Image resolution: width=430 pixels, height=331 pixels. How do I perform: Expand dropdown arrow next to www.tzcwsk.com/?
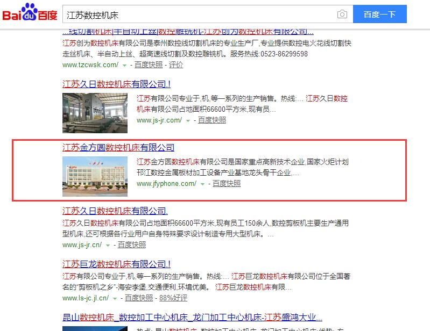tap(124, 66)
